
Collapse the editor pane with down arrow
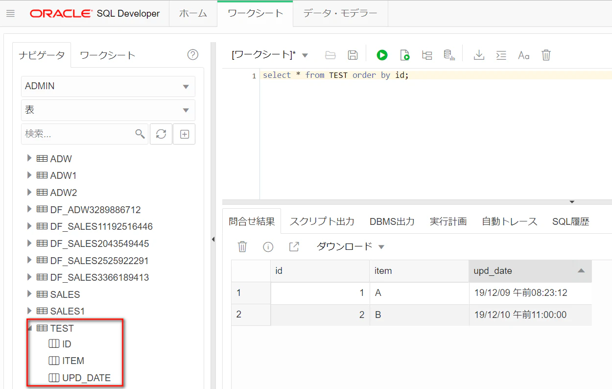[x=572, y=202]
